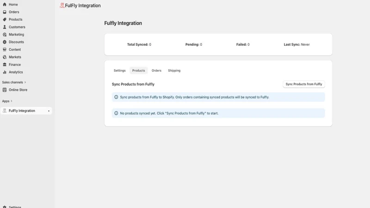Switch to the Shipping tab
Image resolution: width=370 pixels, height=208 pixels.
(x=174, y=71)
